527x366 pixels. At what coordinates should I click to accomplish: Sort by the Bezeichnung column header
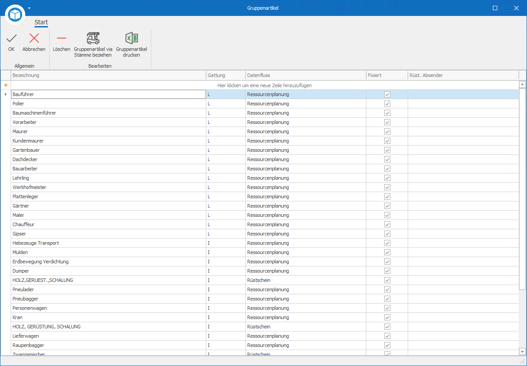coord(109,75)
